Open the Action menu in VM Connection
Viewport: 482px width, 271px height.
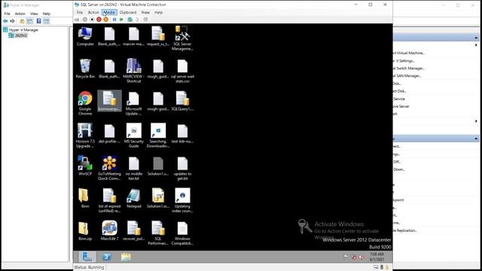(93, 12)
